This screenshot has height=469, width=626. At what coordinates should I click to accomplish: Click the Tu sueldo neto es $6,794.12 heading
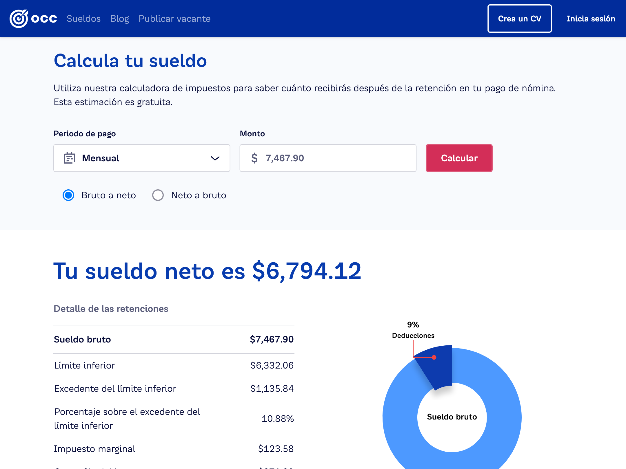[208, 271]
